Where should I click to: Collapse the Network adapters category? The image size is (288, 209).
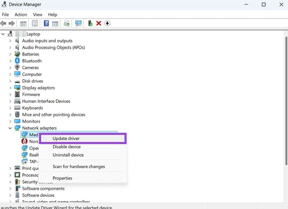pos(10,128)
